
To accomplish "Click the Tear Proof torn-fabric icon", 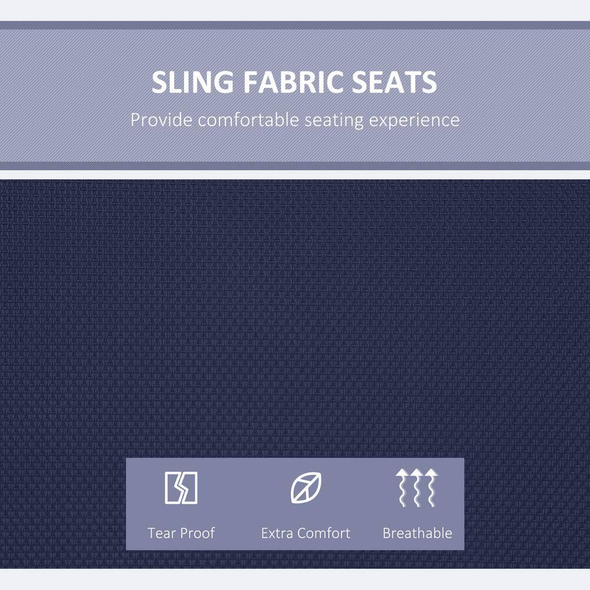I will [x=181, y=488].
